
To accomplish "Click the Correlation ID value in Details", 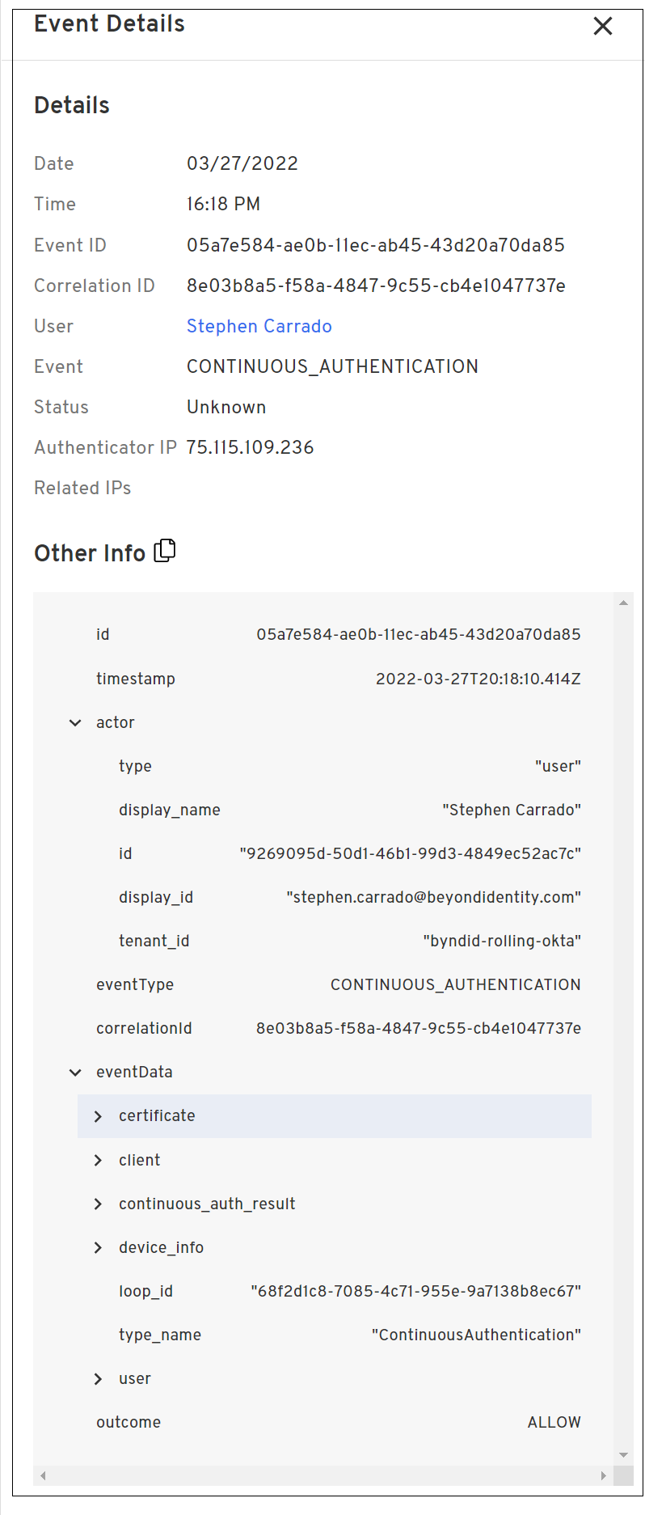I will [x=376, y=286].
